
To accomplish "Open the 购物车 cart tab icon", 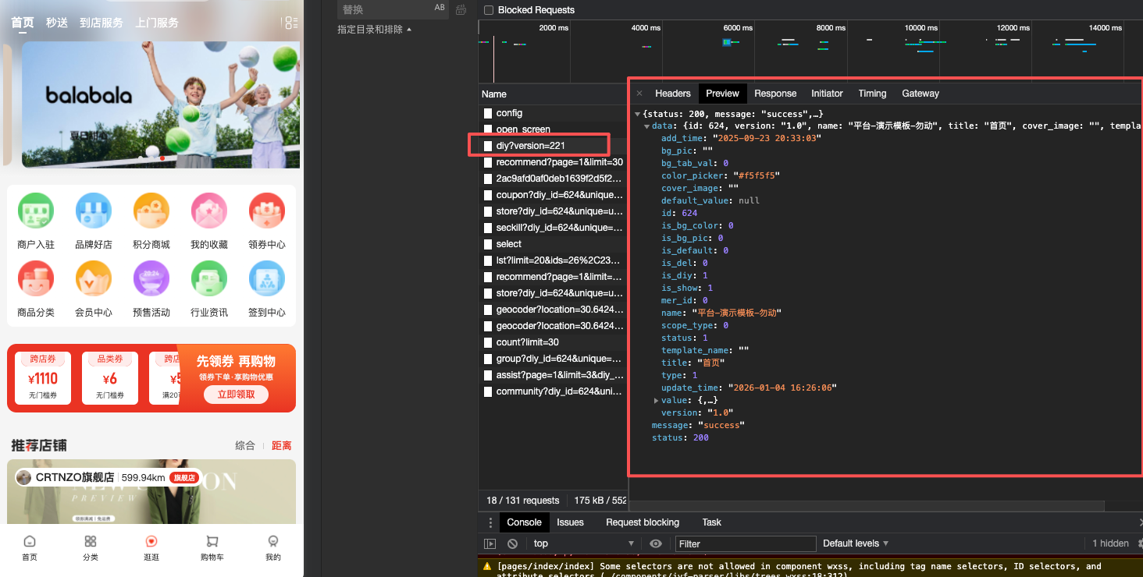I will tap(212, 541).
